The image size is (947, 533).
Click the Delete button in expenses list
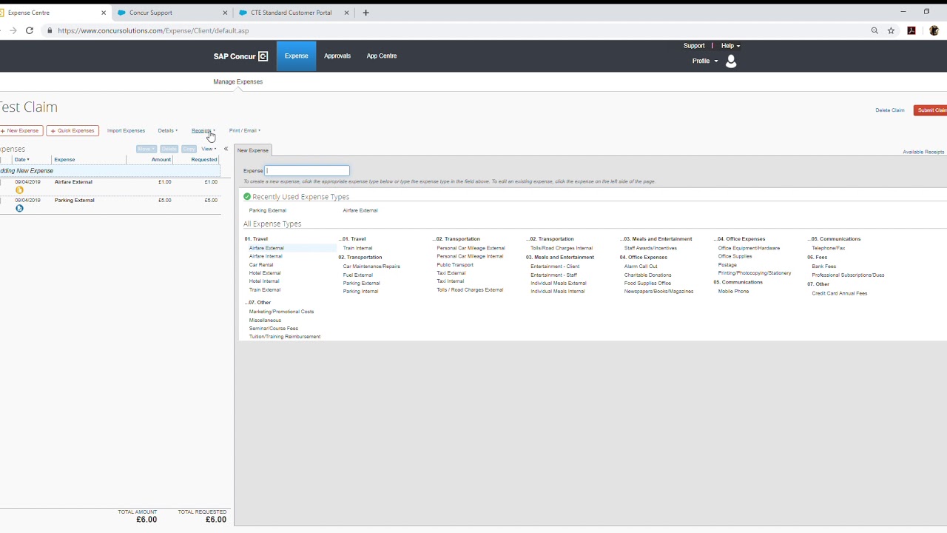[x=169, y=149]
